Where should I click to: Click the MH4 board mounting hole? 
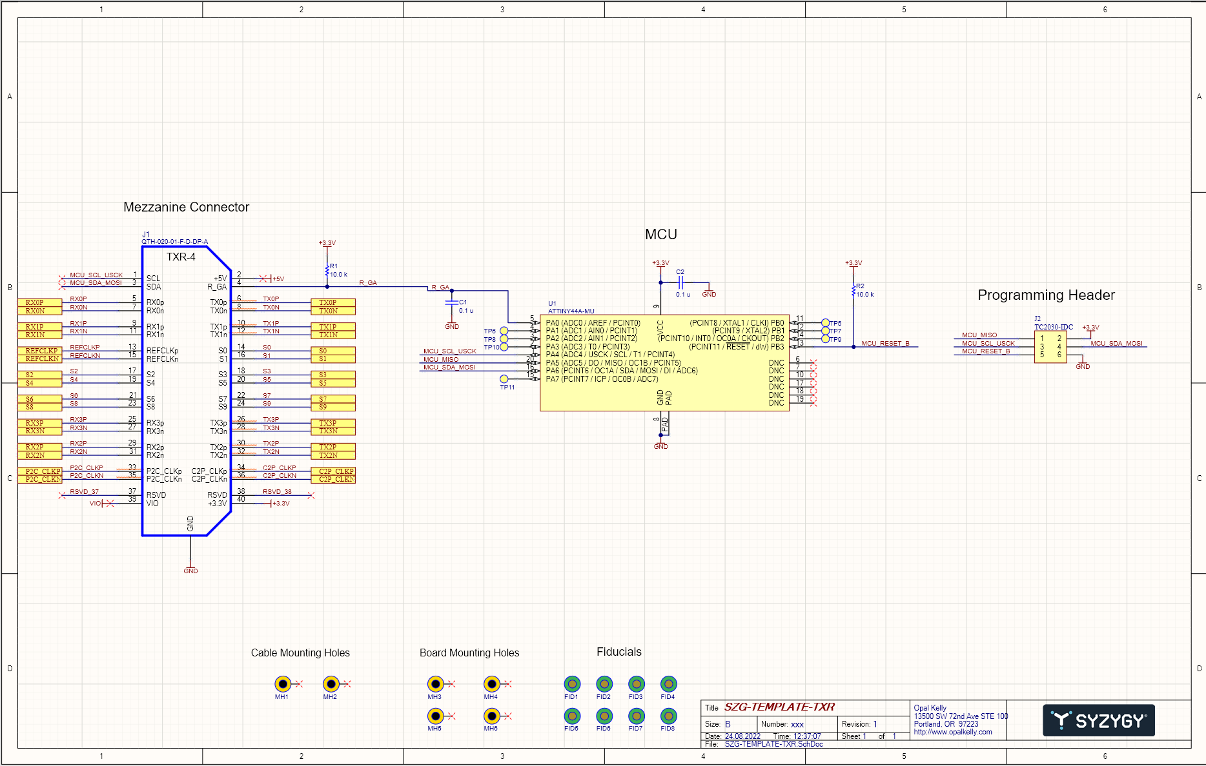point(491,683)
